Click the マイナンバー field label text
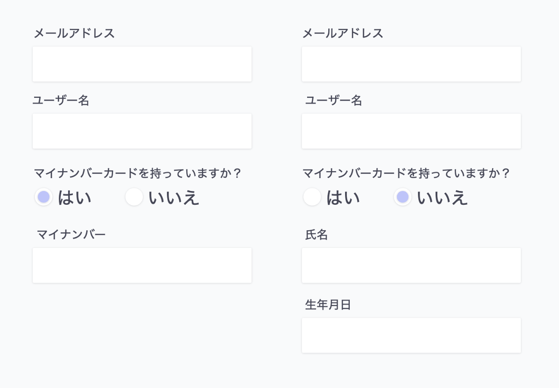The width and height of the screenshot is (559, 388). coord(71,235)
